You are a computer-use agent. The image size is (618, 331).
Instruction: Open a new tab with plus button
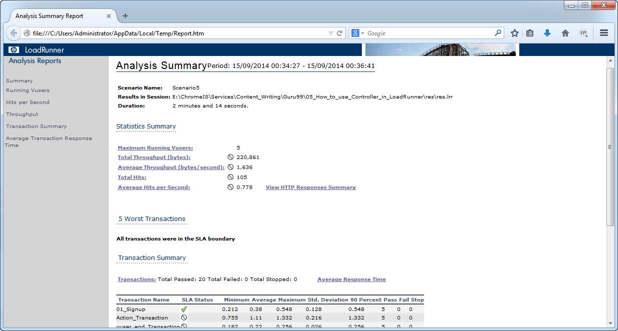[125, 16]
